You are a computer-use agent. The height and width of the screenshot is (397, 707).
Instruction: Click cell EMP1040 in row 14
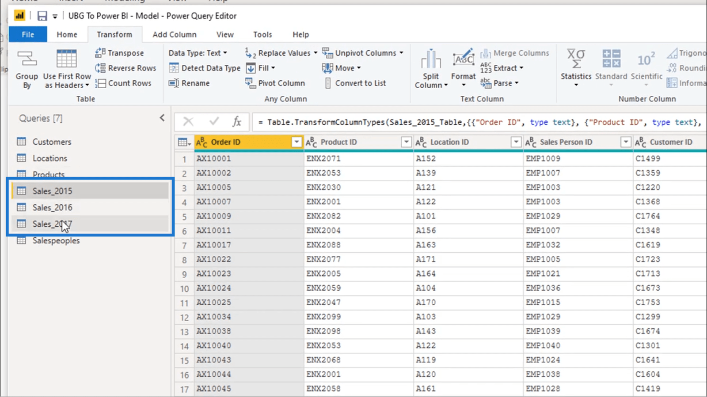[578, 345]
